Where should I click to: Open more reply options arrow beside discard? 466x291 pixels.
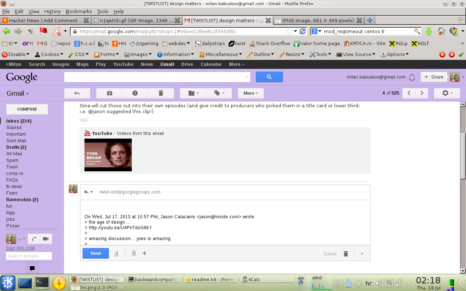[x=362, y=254]
